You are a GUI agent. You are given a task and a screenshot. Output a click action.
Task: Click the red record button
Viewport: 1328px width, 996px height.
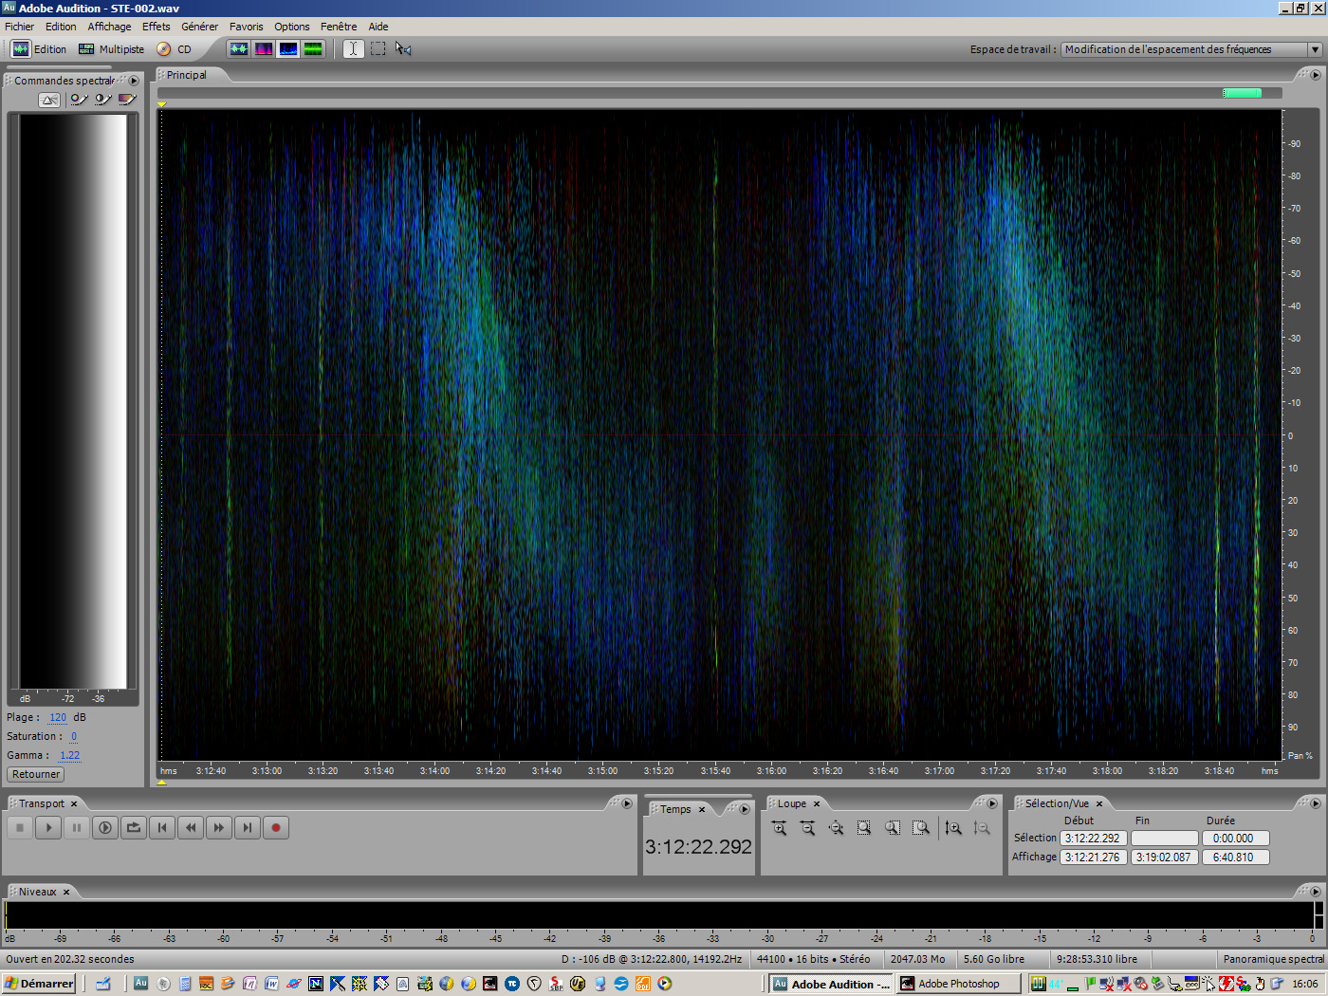coord(276,828)
